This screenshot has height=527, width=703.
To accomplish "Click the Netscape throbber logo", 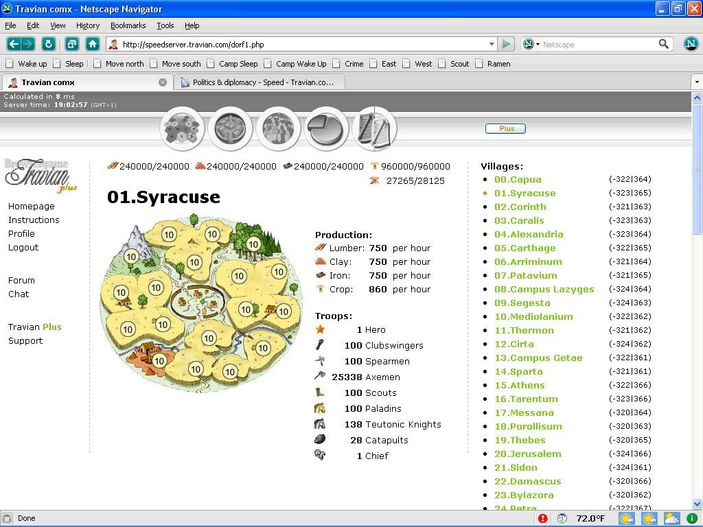I will coord(691,44).
